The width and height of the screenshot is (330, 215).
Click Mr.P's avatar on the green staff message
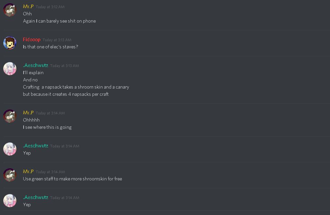10,175
